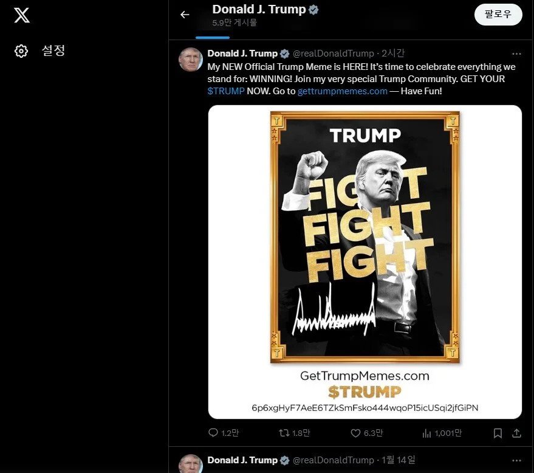Click the Trump profile avatar on first post
Image resolution: width=534 pixels, height=473 pixels.
pos(191,60)
